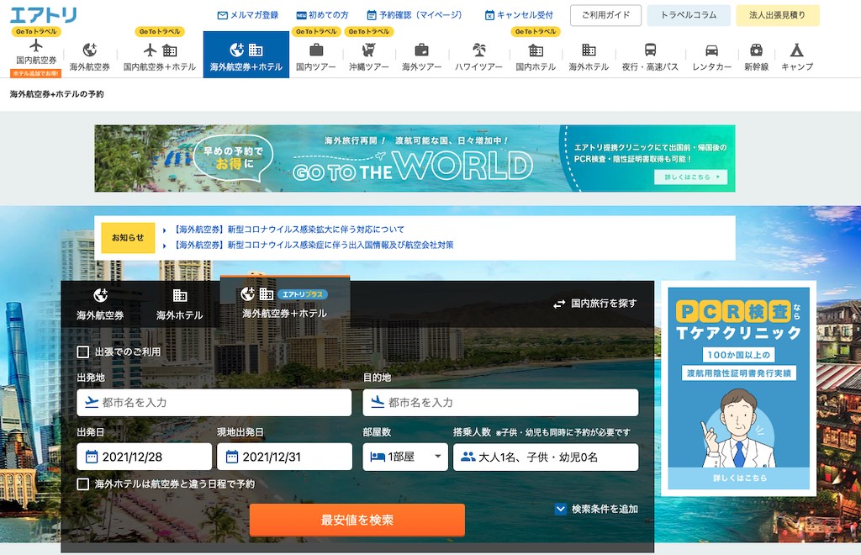Click the 出発地 city input field
861x555 pixels.
(x=214, y=403)
